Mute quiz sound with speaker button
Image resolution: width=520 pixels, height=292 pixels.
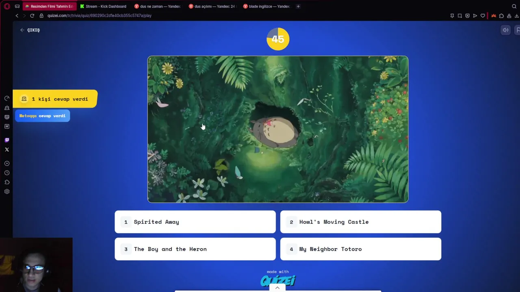point(505,30)
